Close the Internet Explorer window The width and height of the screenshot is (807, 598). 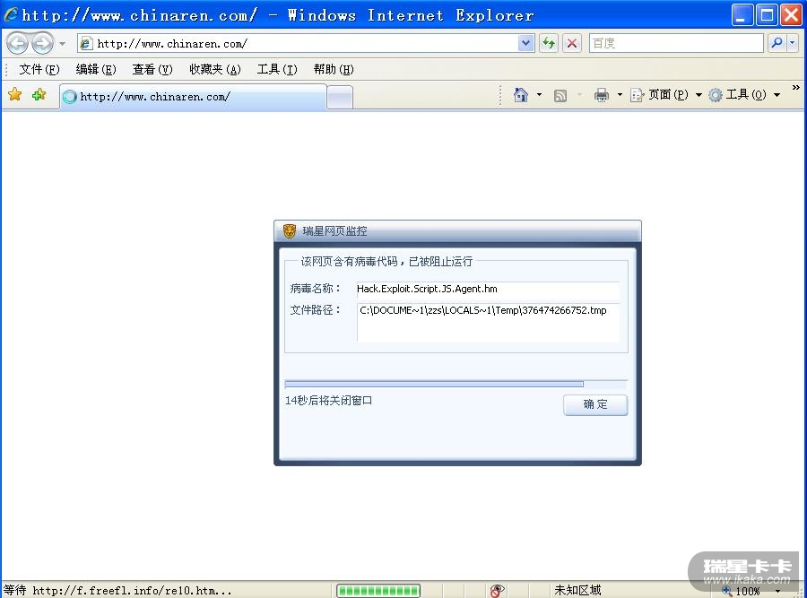coord(791,15)
